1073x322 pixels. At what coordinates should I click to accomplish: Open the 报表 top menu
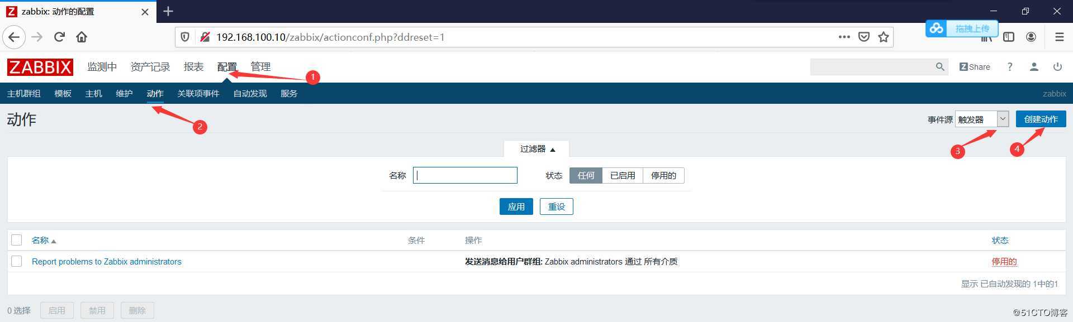point(193,67)
